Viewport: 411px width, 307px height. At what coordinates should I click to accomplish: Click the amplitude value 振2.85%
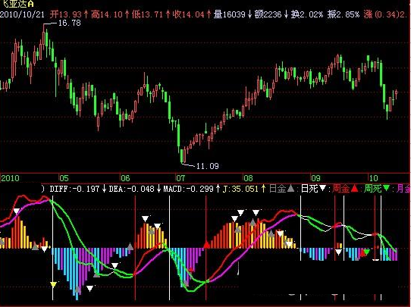point(344,14)
